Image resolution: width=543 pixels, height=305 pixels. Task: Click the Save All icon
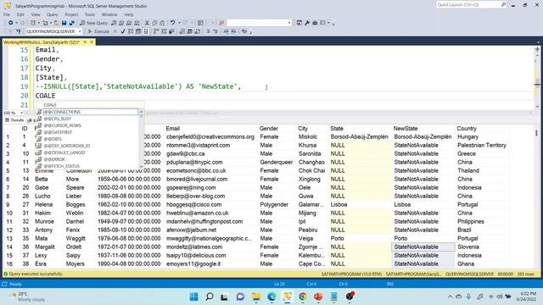[71, 23]
